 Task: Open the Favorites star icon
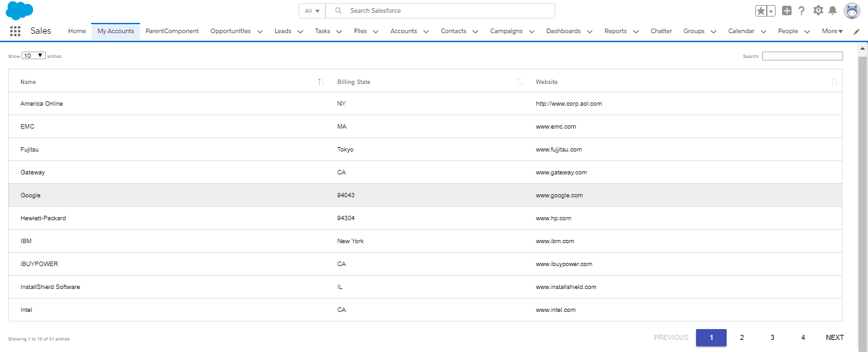(x=761, y=11)
